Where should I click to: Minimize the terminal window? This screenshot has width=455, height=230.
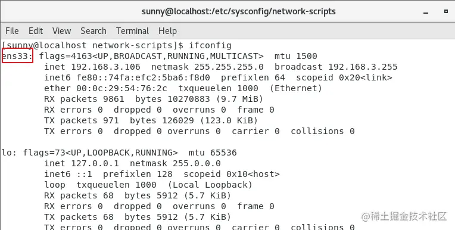[x=426, y=13]
